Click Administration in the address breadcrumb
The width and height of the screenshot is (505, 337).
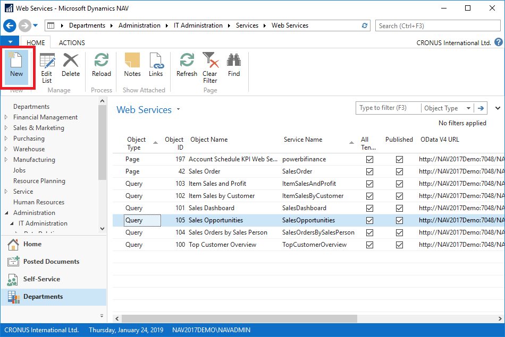coord(139,25)
